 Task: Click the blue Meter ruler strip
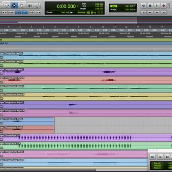pos(86,43)
